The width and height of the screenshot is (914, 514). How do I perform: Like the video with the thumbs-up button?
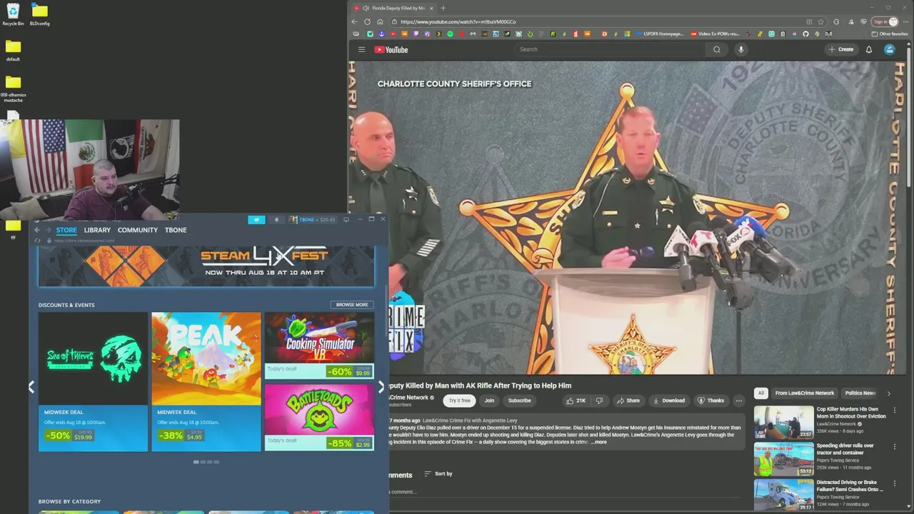click(x=576, y=400)
